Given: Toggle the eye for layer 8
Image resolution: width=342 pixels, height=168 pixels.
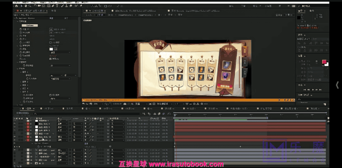Looking at the screenshot, I should (15, 150).
